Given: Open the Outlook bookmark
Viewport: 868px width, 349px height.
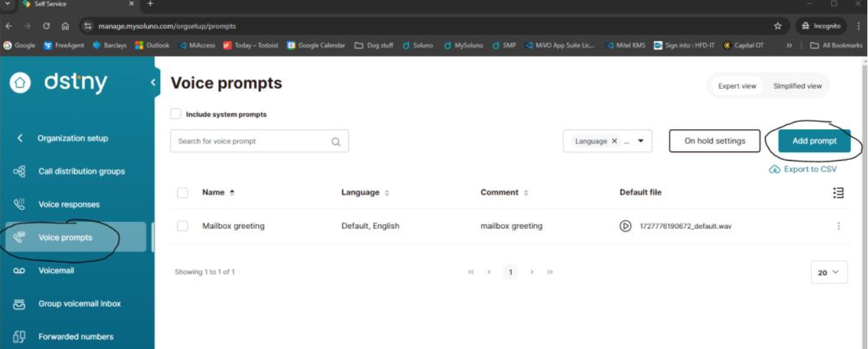Looking at the screenshot, I should tap(152, 45).
